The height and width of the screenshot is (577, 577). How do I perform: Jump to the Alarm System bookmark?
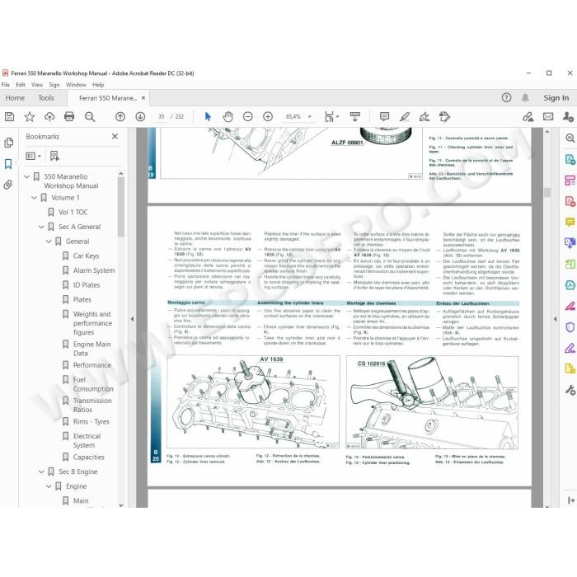tap(94, 270)
